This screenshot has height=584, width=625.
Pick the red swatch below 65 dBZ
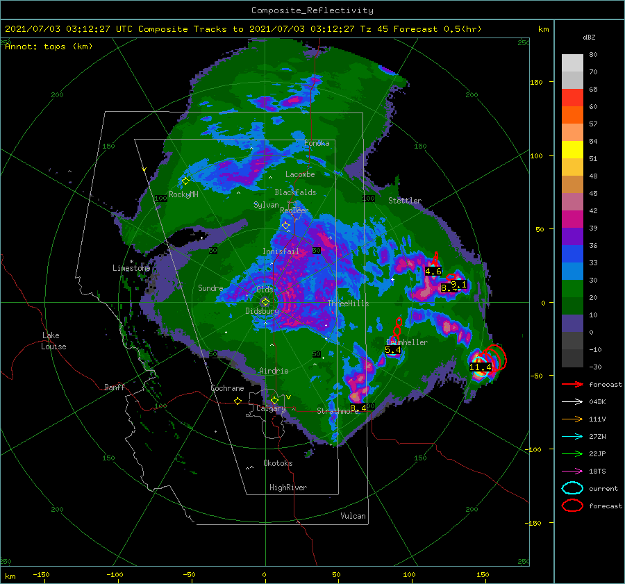pos(572,97)
